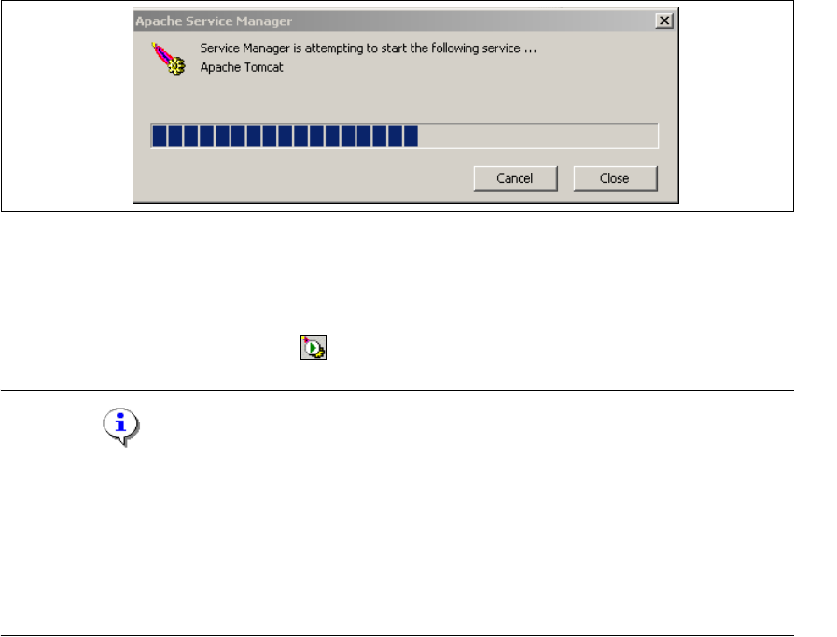The width and height of the screenshot is (837, 637).
Task: Click the Close button beside Cancel
Action: 615,178
